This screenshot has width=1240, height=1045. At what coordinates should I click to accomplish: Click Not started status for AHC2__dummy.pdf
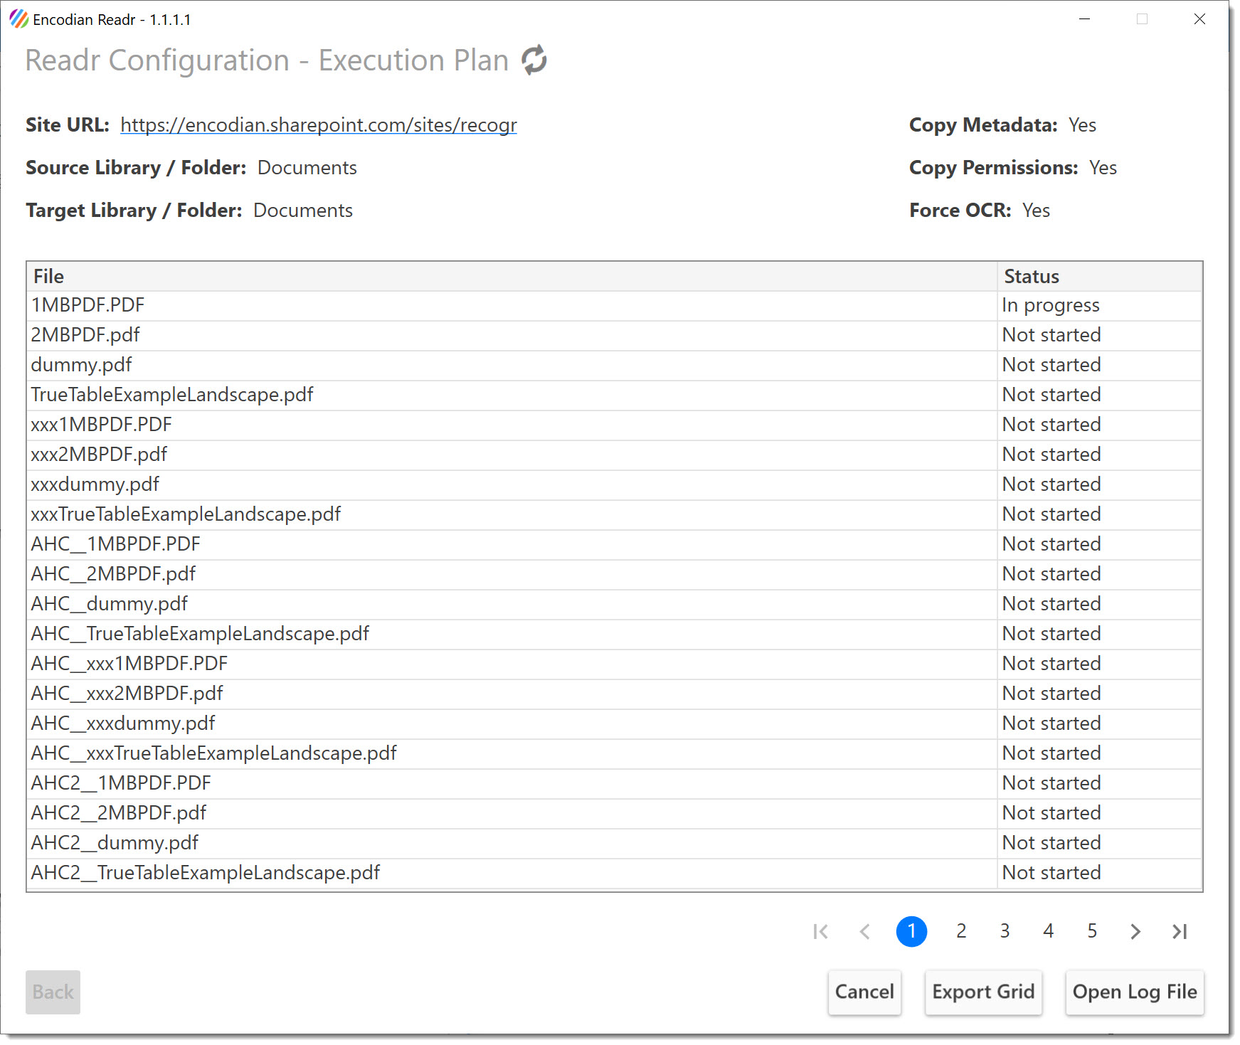coord(1099,843)
